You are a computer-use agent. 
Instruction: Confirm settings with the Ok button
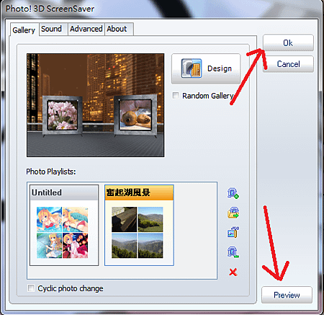[x=288, y=43]
